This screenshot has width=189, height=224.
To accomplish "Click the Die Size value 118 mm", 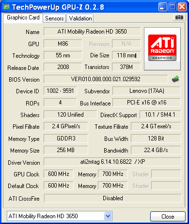I will pyautogui.click(x=126, y=55).
